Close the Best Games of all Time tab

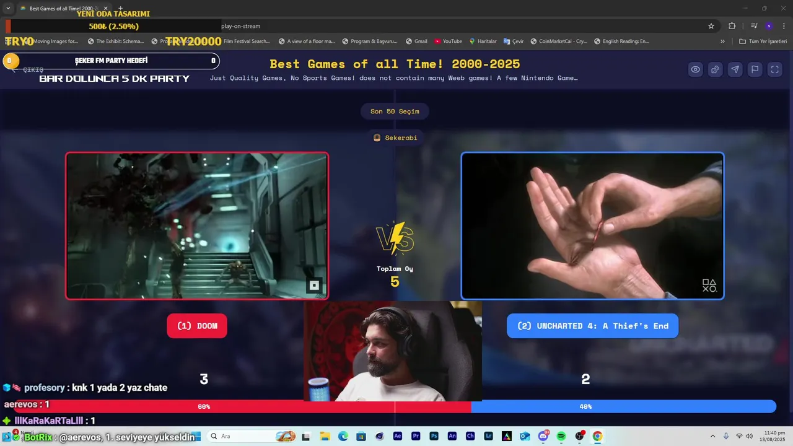(x=105, y=8)
